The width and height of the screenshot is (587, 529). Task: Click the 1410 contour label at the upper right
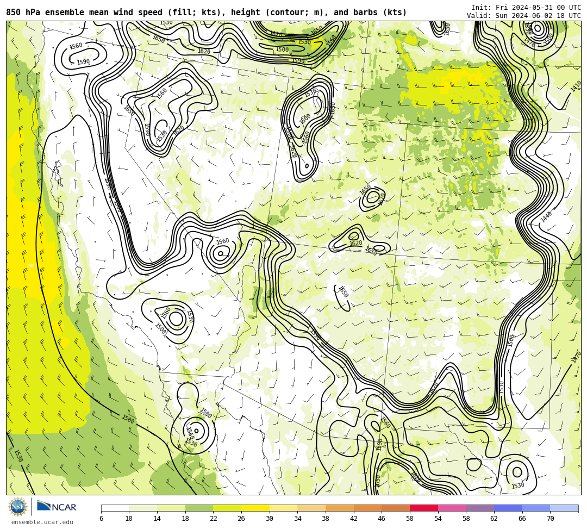(x=576, y=86)
